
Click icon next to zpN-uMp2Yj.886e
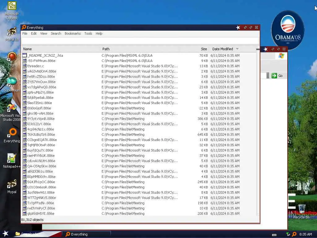click(24, 92)
